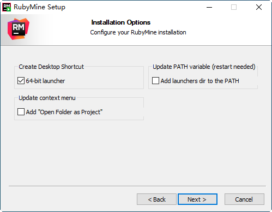Viewport: 272px width, 212px height.
Task: Click the greyed-out maximize button
Action: tap(234, 7)
